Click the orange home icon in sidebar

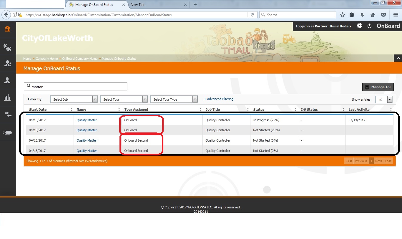[8, 29]
